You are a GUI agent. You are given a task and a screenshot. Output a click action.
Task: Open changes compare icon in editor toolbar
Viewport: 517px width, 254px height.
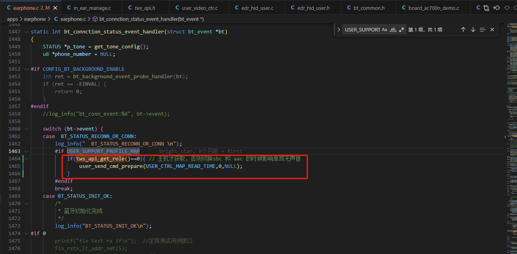(487, 7)
